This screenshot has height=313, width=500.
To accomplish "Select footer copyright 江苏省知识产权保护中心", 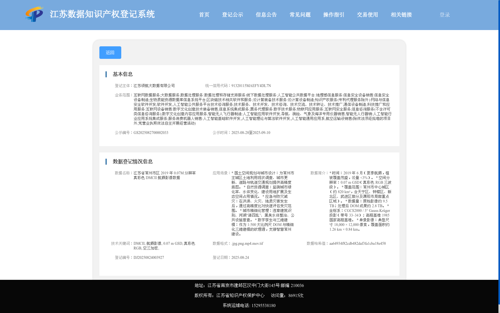I will pos(240,295).
